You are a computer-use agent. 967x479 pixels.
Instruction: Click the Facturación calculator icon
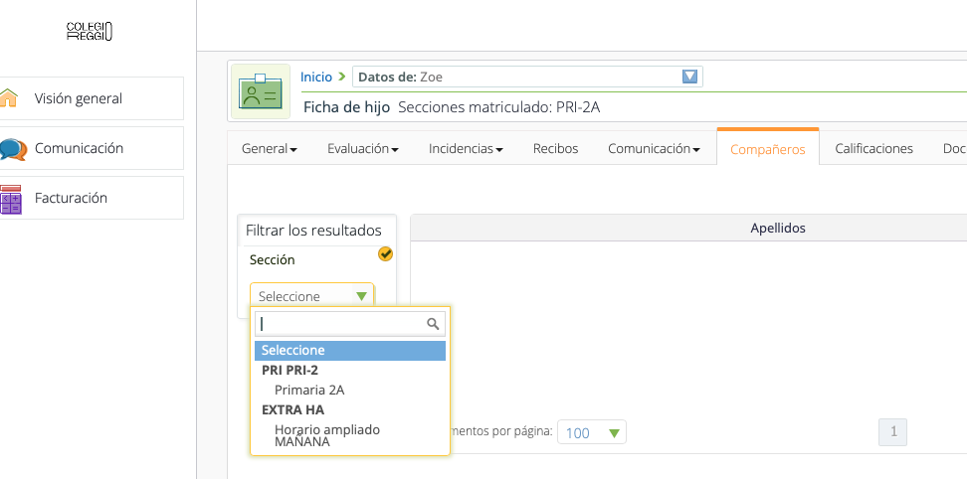[x=10, y=199]
